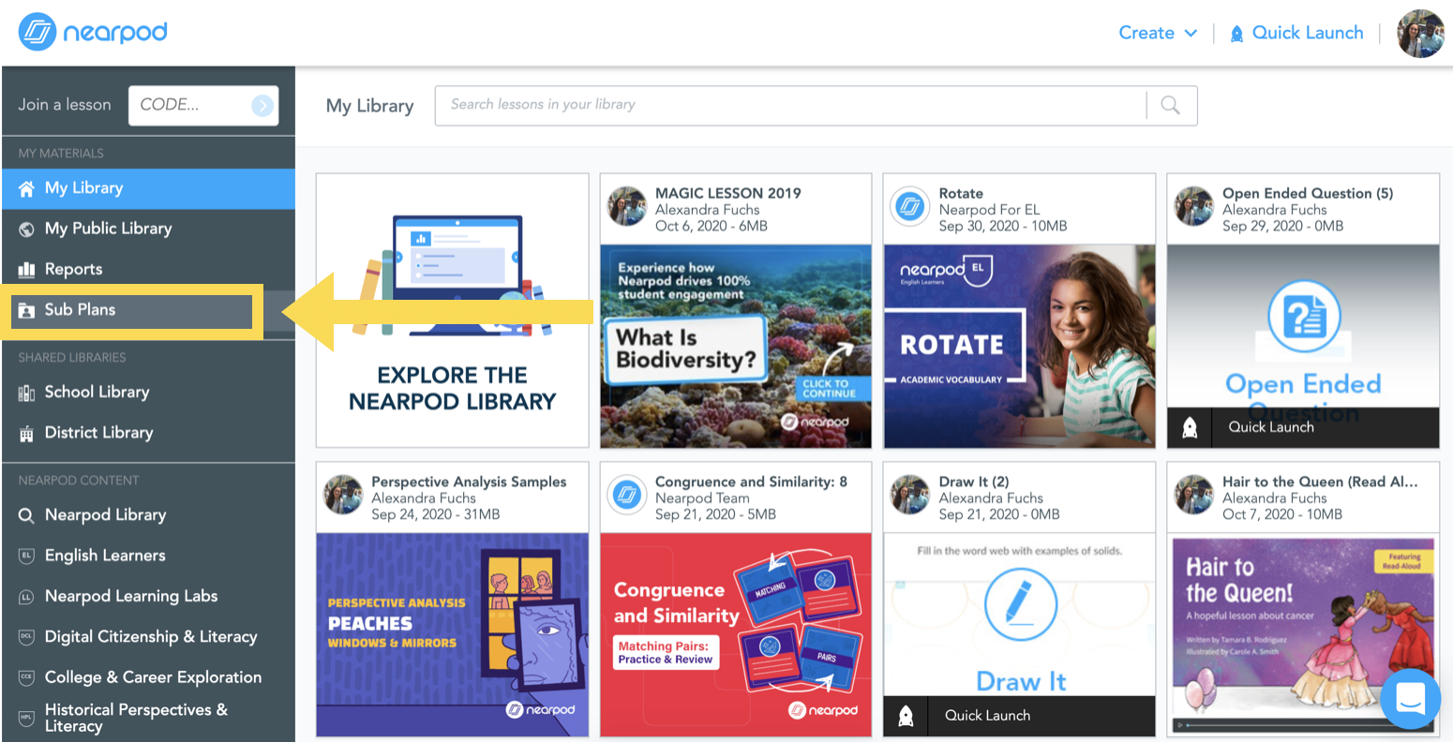
Task: Open My Public Library
Action: click(108, 229)
